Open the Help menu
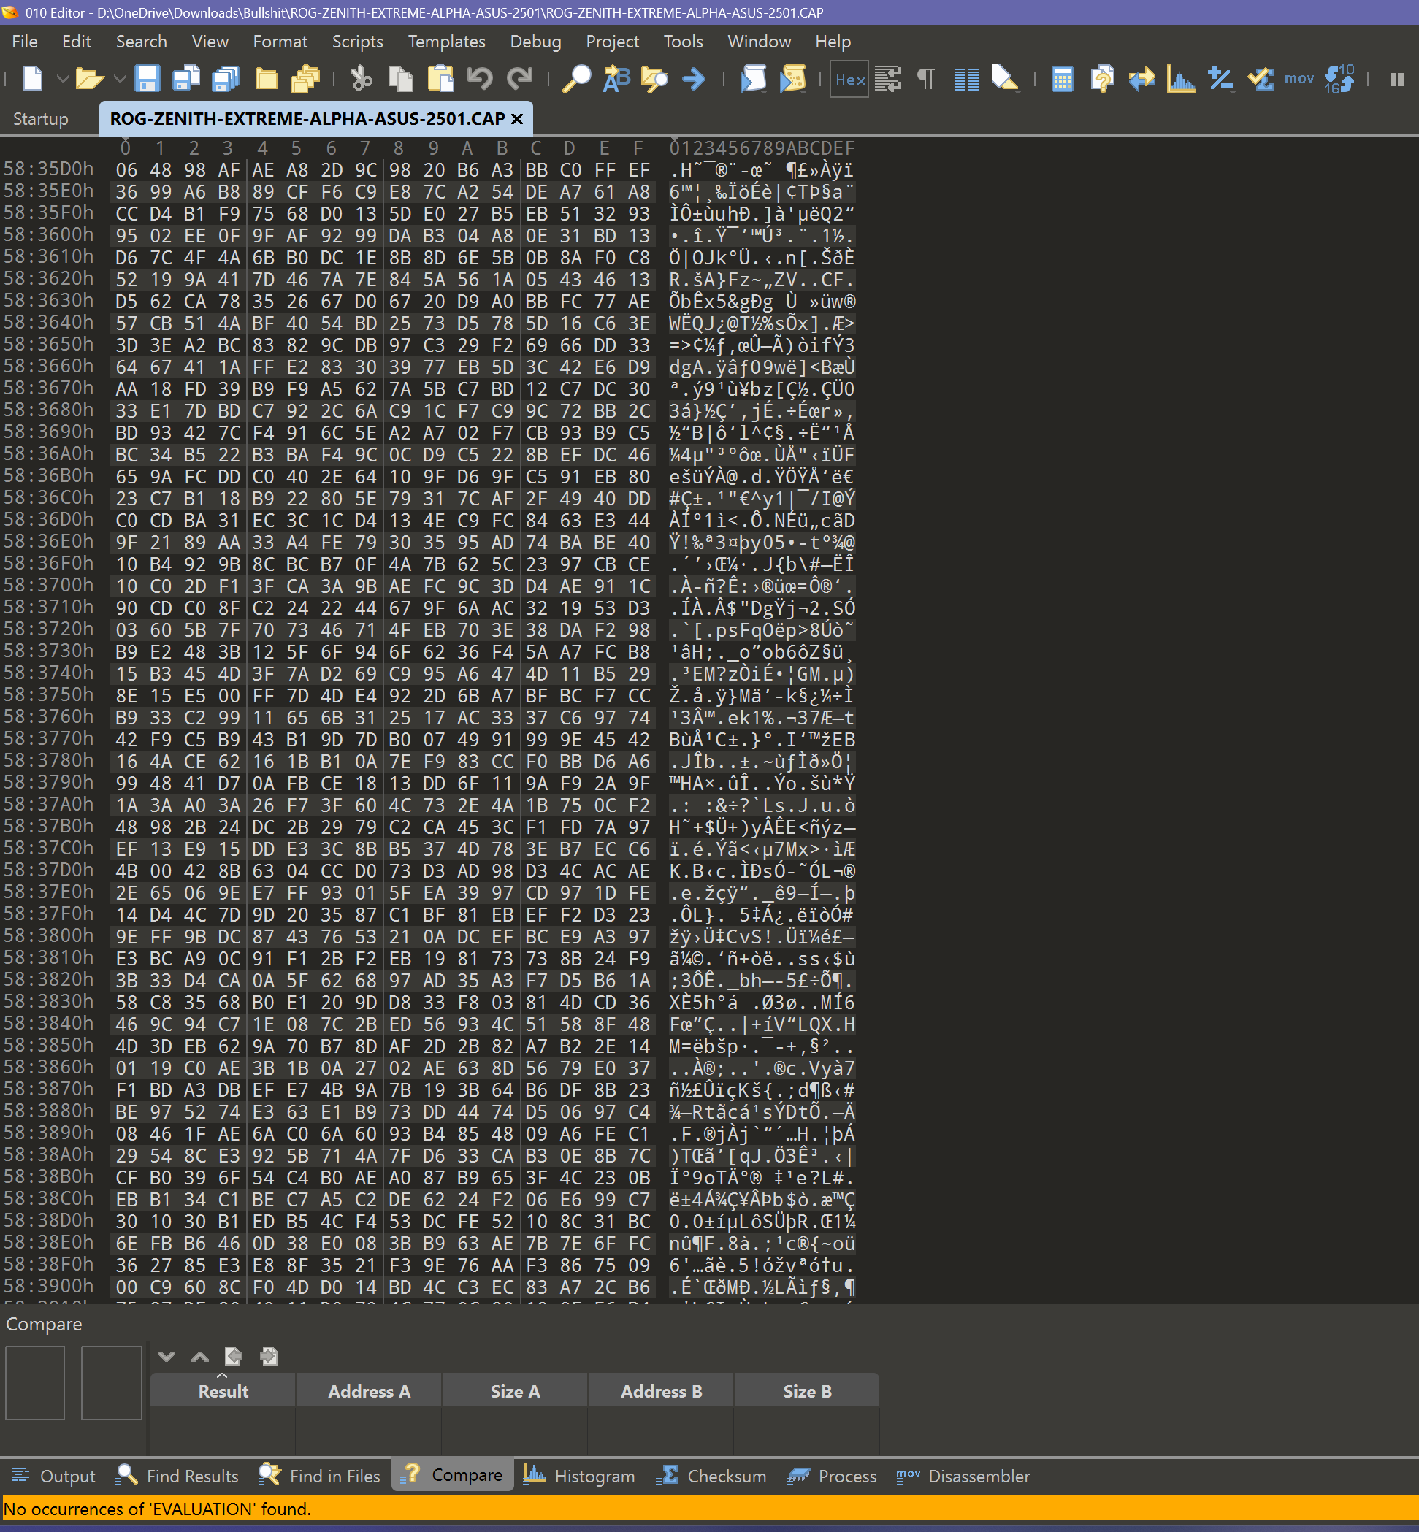The height and width of the screenshot is (1532, 1419). click(833, 42)
